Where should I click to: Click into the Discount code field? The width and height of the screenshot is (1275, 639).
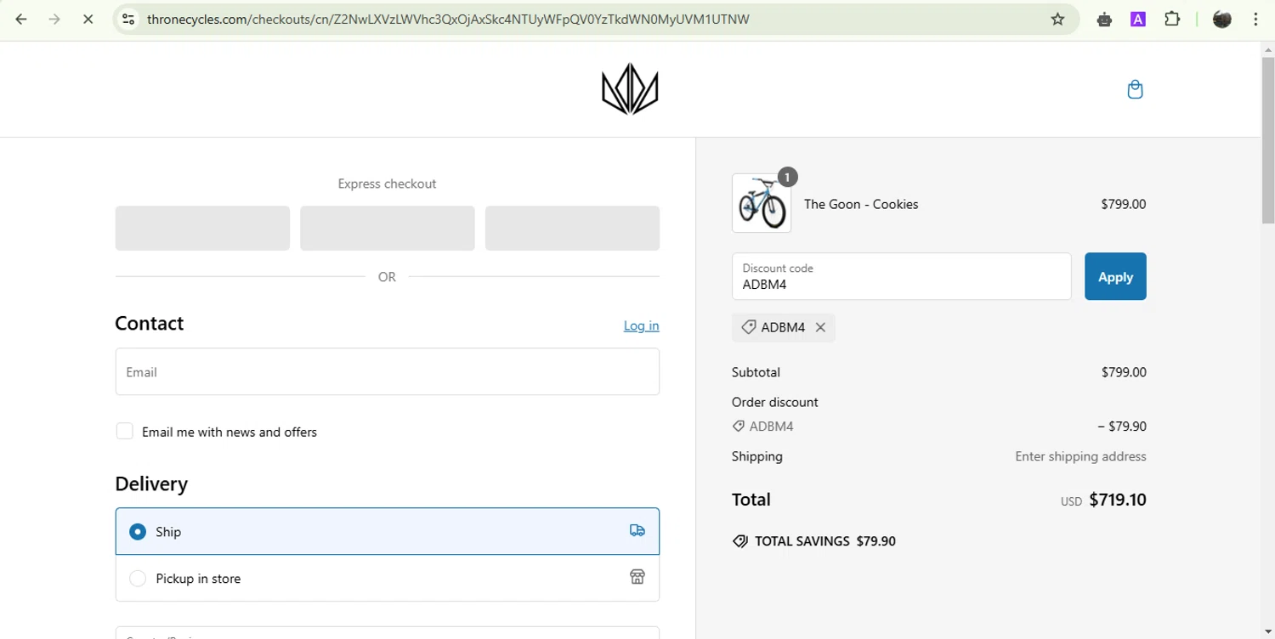coord(901,276)
